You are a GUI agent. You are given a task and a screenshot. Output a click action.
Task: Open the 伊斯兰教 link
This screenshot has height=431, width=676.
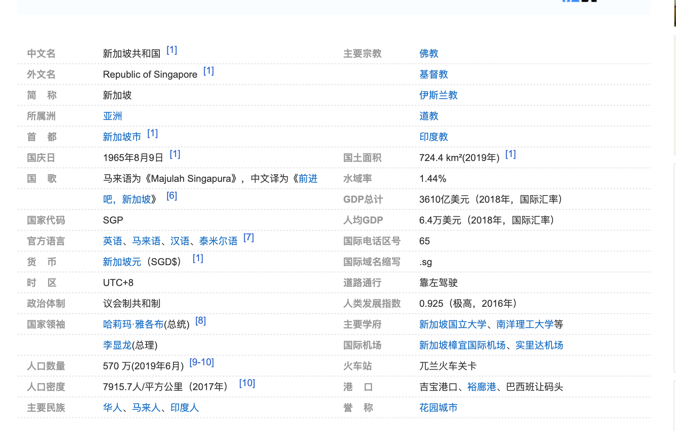(x=438, y=95)
